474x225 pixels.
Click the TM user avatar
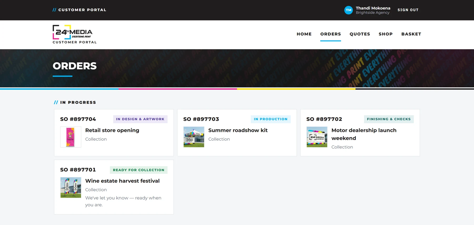pos(348,10)
